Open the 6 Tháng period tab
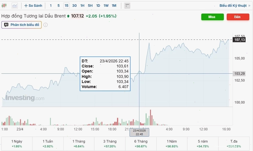Image resolution: width=253 pixels, height=151 pixels. (x=141, y=144)
